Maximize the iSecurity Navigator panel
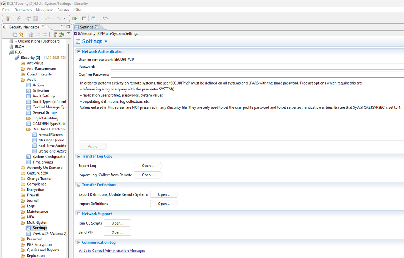 [x=68, y=26]
